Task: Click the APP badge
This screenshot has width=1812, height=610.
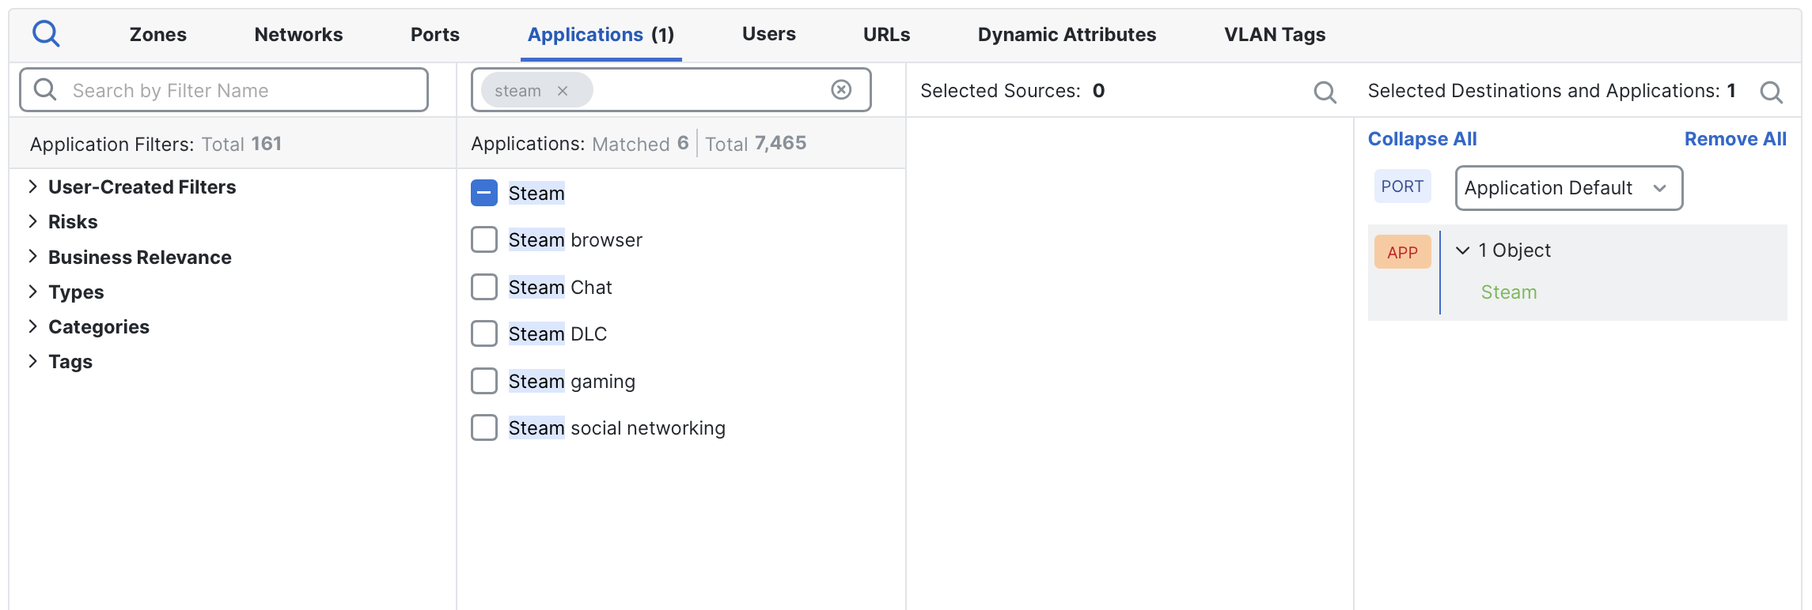Action: [x=1402, y=252]
